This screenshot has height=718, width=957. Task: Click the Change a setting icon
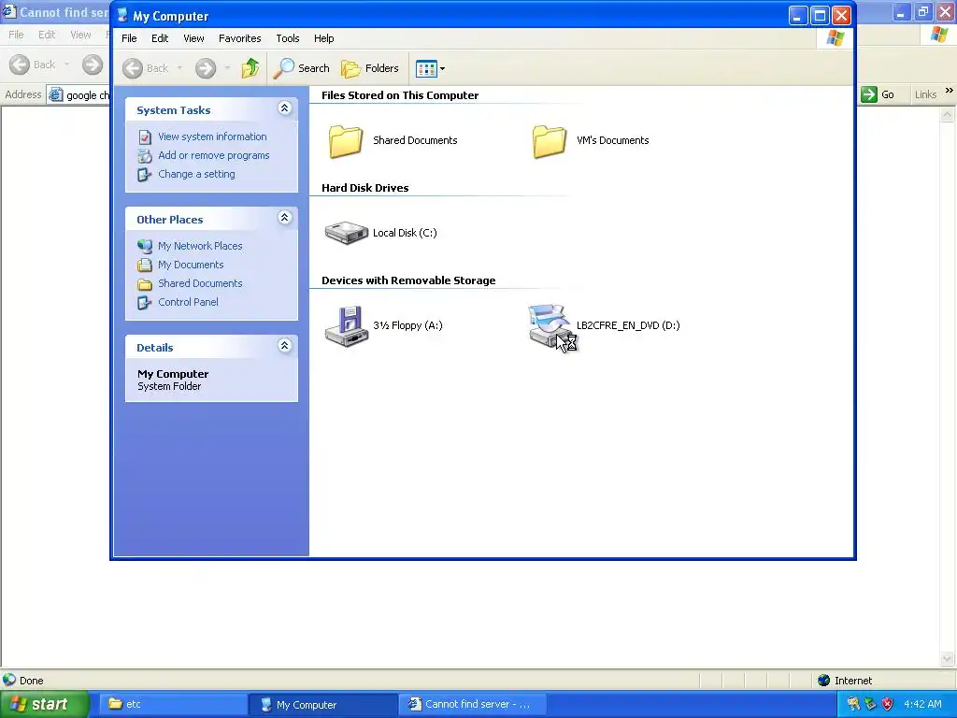(x=145, y=175)
